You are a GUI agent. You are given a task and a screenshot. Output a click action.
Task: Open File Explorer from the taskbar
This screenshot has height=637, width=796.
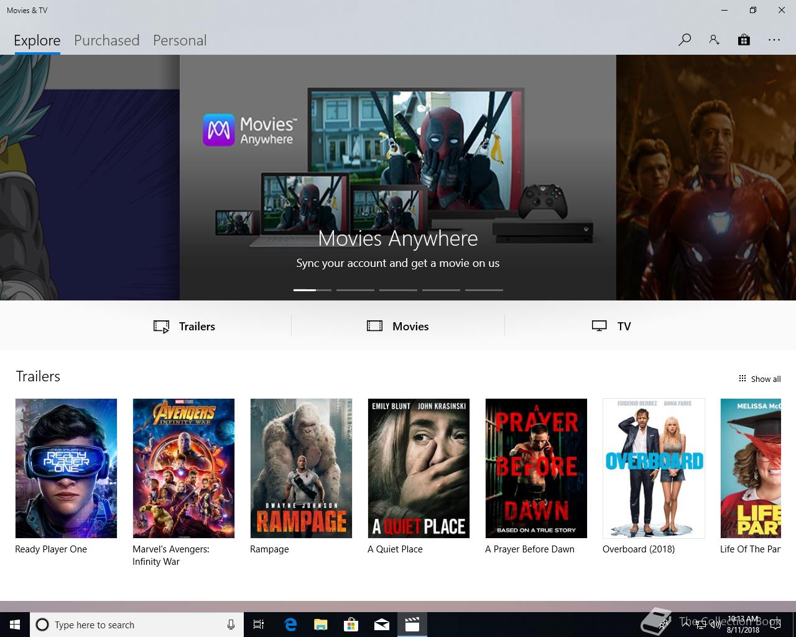coord(321,625)
